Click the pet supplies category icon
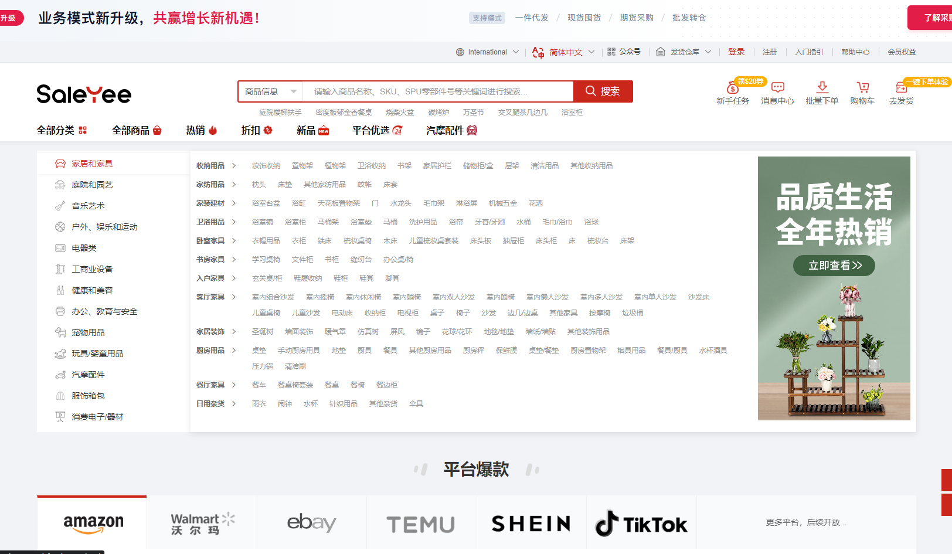This screenshot has width=952, height=554. pos(60,332)
